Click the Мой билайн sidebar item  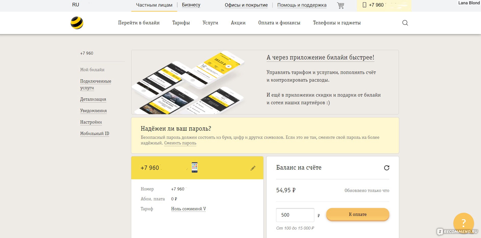point(92,70)
